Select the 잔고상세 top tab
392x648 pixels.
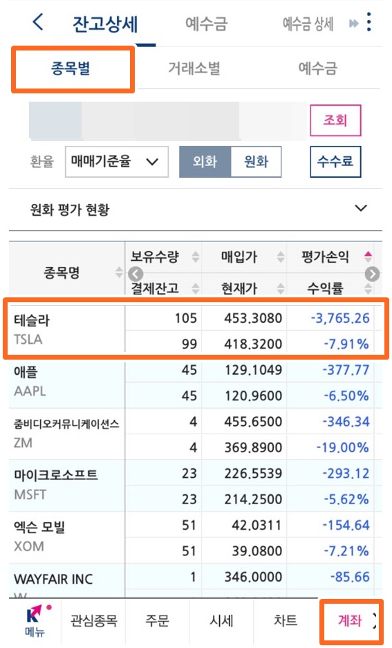[x=105, y=24]
